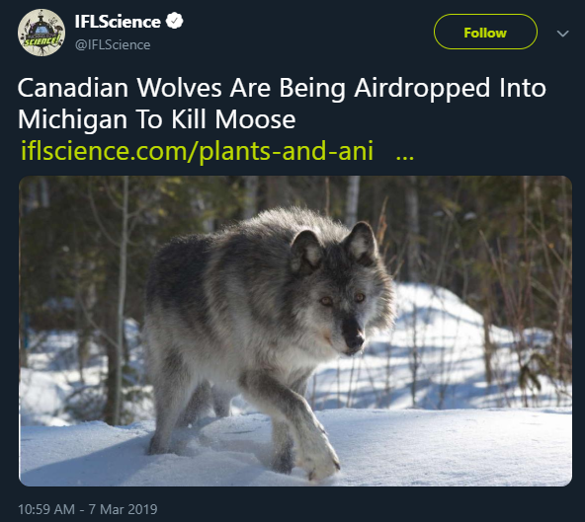Image resolution: width=585 pixels, height=522 pixels.
Task: Click the word 'Science' in the avatar logo
Action: coord(42,40)
